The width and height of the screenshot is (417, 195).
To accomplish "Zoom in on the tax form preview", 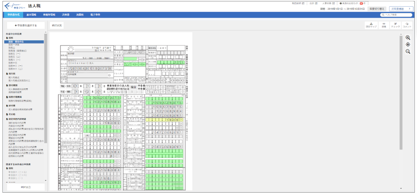I will point(408,38).
